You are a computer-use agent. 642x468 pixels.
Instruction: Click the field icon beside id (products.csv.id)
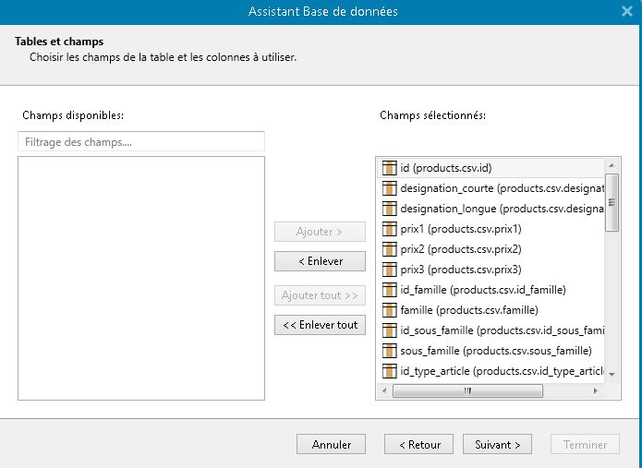click(x=389, y=168)
